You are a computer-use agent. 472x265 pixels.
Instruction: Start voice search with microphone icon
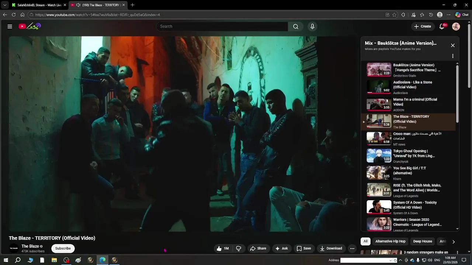[312, 26]
